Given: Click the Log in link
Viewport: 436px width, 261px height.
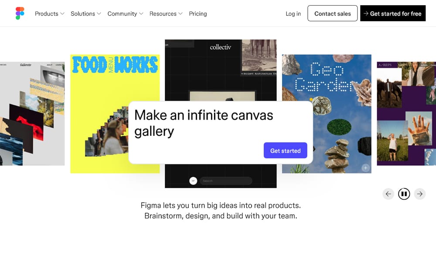Looking at the screenshot, I should (293, 13).
